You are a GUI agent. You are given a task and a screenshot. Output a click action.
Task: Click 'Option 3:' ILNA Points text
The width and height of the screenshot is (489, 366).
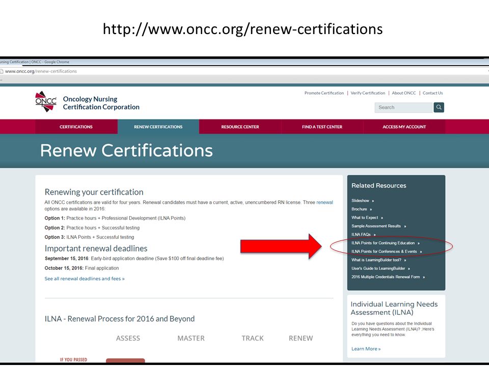click(89, 237)
